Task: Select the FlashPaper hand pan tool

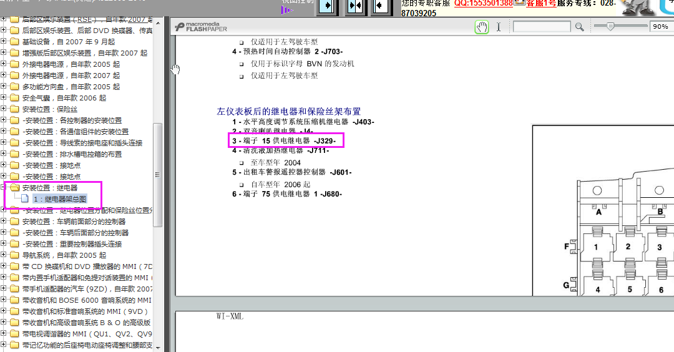Action: [481, 27]
